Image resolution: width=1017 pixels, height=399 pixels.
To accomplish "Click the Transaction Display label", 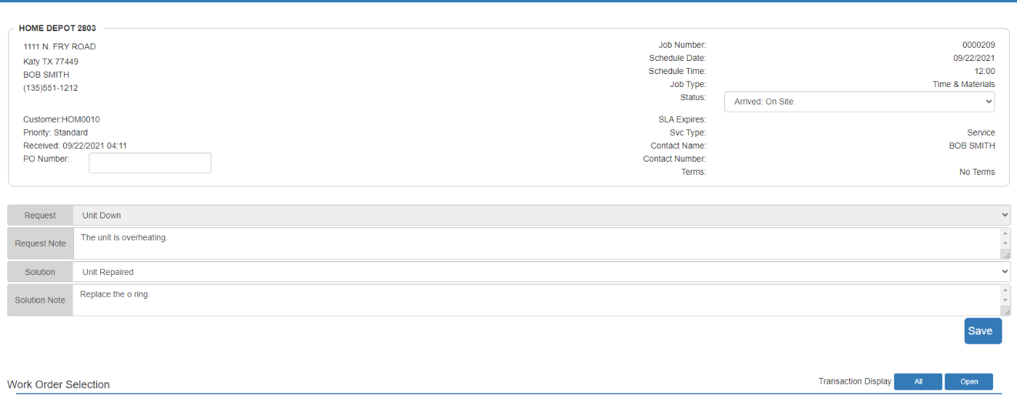I will point(855,382).
